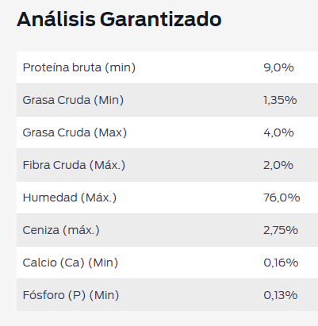Screen dimensions: 318x326
Task: Select the 'Humedad (Máx.)' label
Action: [x=70, y=198]
